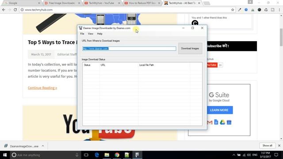Click the Daanav Image Downloader title bar icon
This screenshot has width=283, height=159.
pyautogui.click(x=80, y=28)
